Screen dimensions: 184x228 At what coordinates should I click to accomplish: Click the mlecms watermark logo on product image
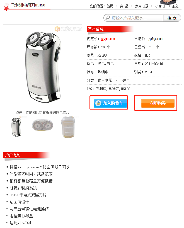pyautogui.click(x=68, y=29)
